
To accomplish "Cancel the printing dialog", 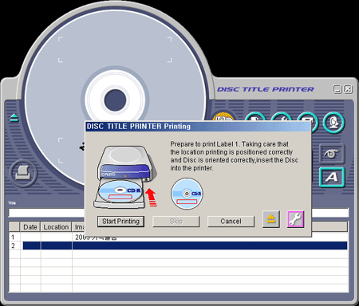I will point(231,222).
